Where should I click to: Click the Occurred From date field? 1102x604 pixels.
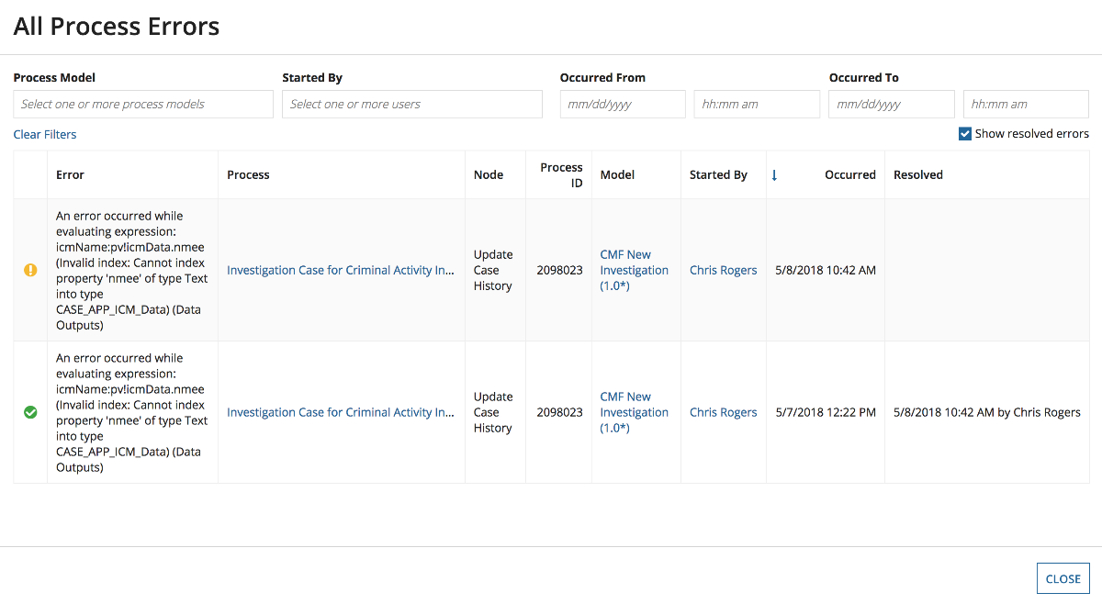(623, 104)
